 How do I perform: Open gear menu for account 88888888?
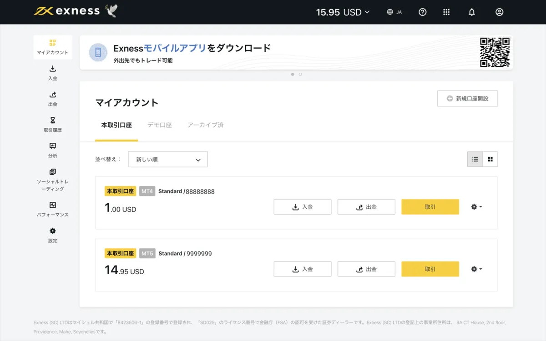(476, 207)
